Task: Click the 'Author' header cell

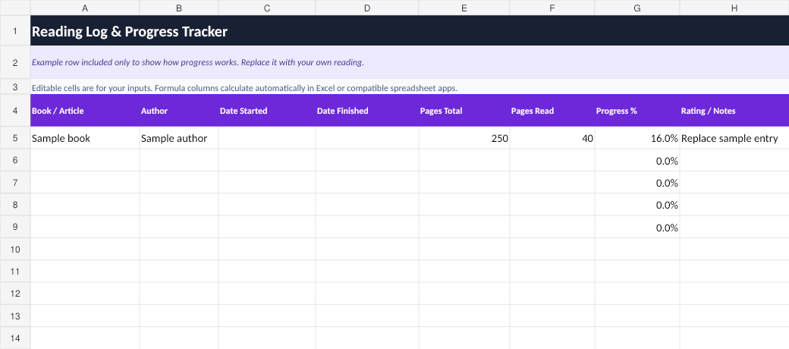Action: (x=179, y=111)
